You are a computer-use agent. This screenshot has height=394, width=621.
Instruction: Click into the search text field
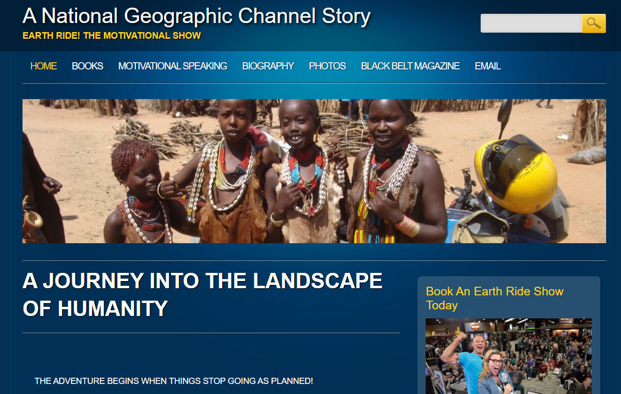tap(531, 23)
